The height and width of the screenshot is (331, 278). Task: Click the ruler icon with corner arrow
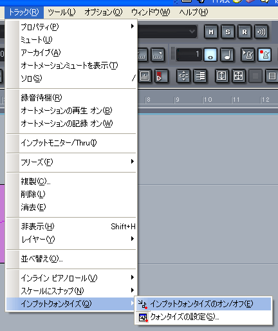pos(158,55)
